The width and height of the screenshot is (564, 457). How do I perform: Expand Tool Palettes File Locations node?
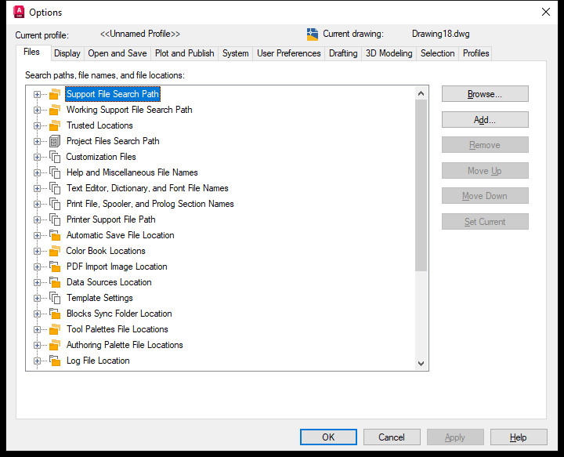tap(37, 329)
